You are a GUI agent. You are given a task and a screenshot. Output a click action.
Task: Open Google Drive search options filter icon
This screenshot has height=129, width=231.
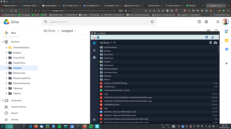pyautogui.click(x=152, y=22)
